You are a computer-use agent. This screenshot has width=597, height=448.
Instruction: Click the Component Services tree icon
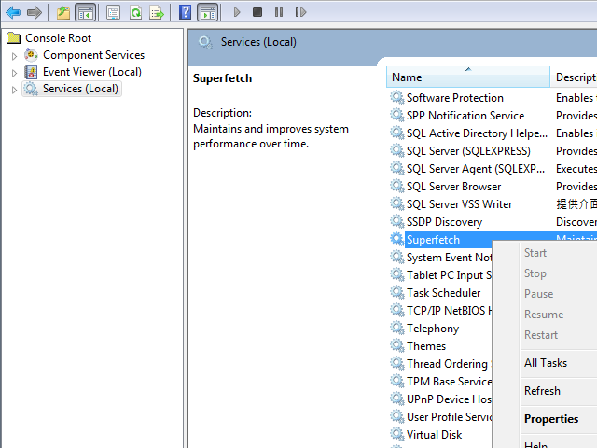pyautogui.click(x=31, y=55)
